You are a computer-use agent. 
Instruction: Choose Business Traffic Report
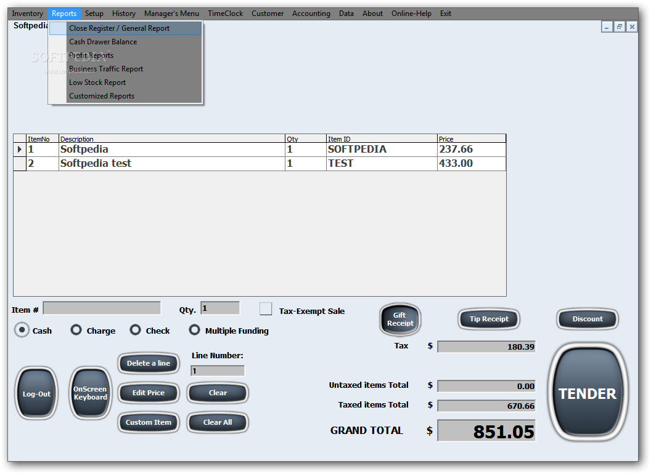point(125,69)
